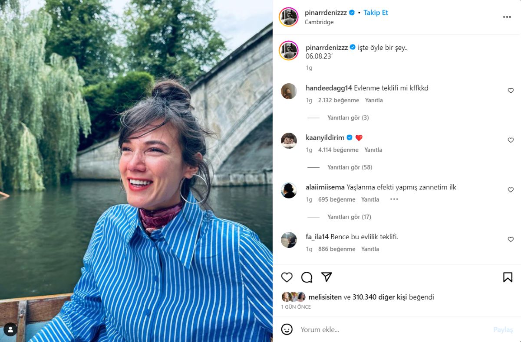
Task: Share post via paper plane icon
Action: coord(326,277)
